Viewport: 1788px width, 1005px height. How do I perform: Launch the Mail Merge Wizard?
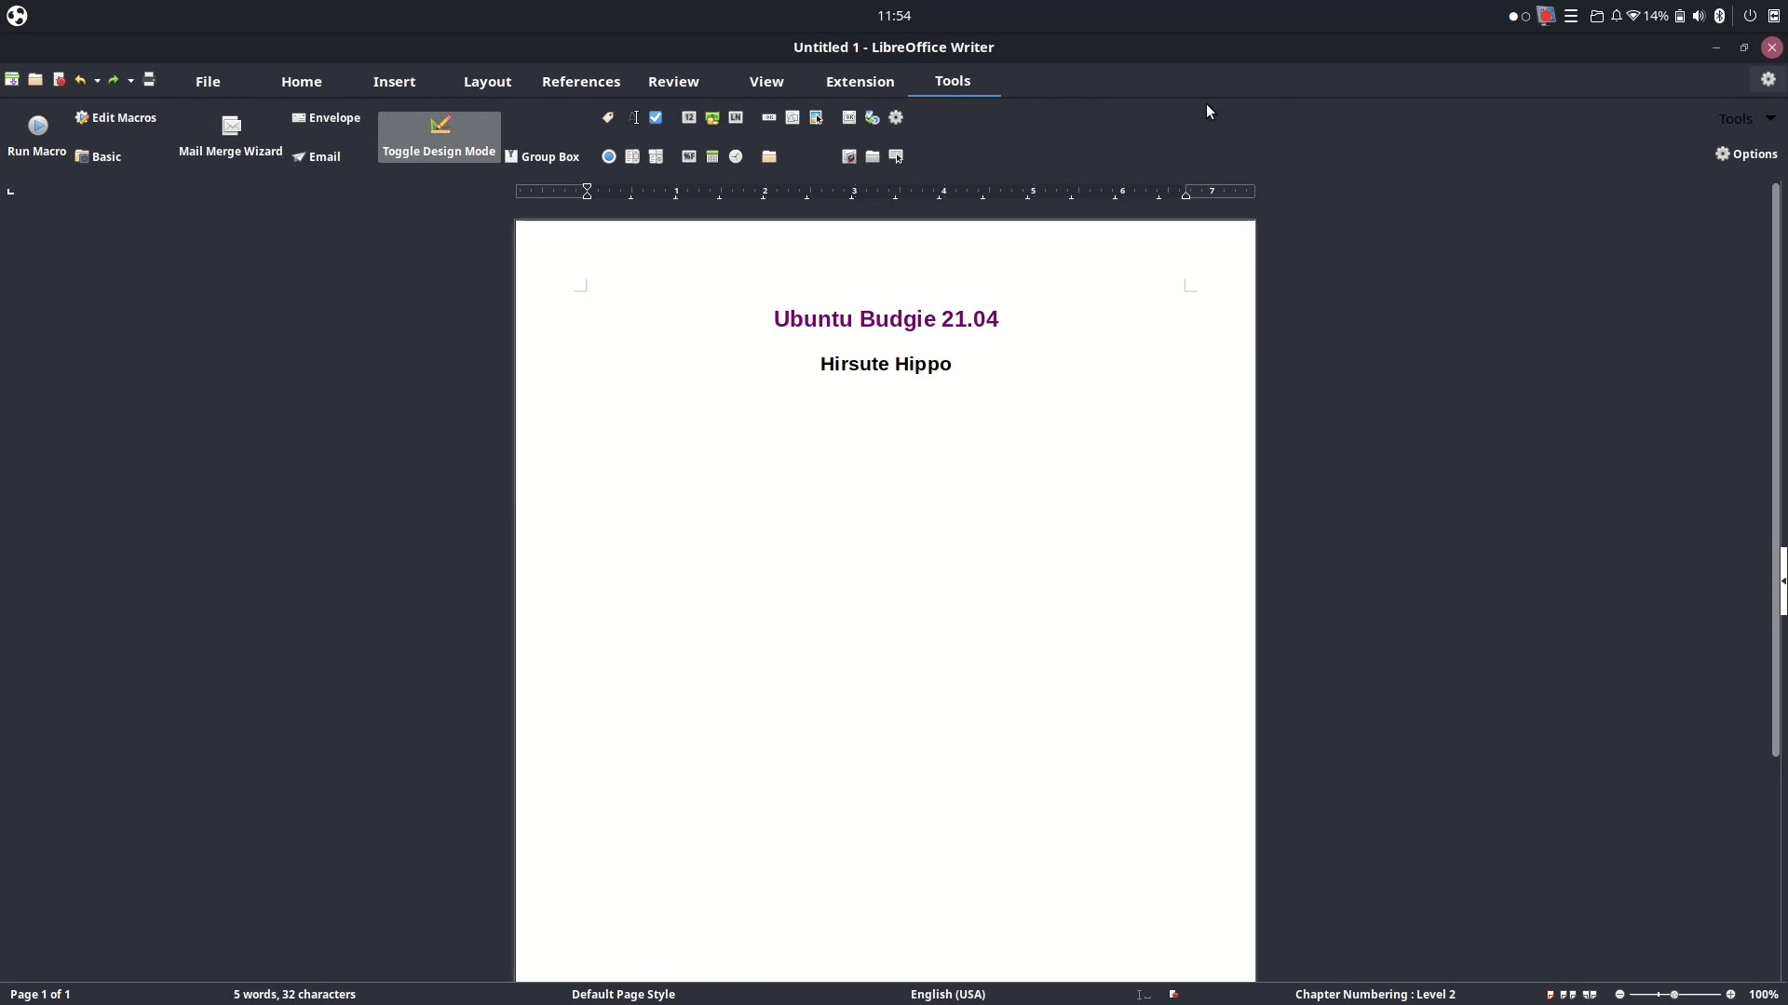pos(231,136)
